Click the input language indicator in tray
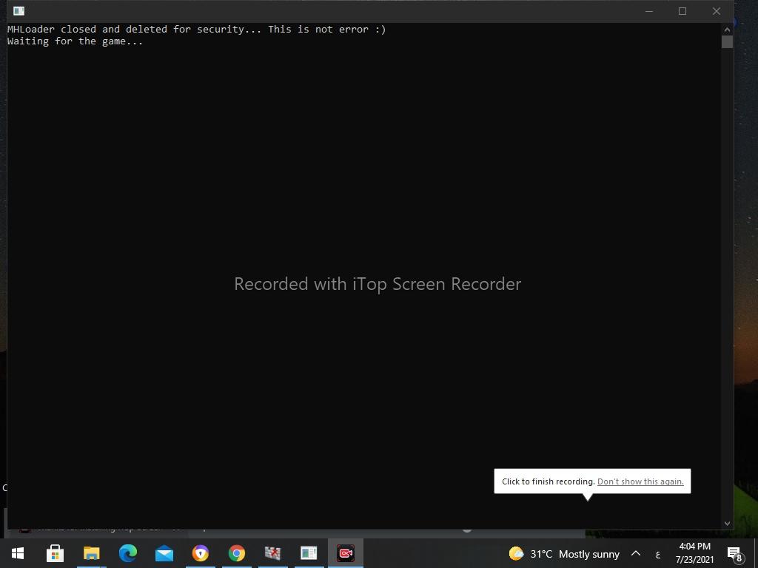Viewport: 758px width, 568px height. [x=658, y=555]
